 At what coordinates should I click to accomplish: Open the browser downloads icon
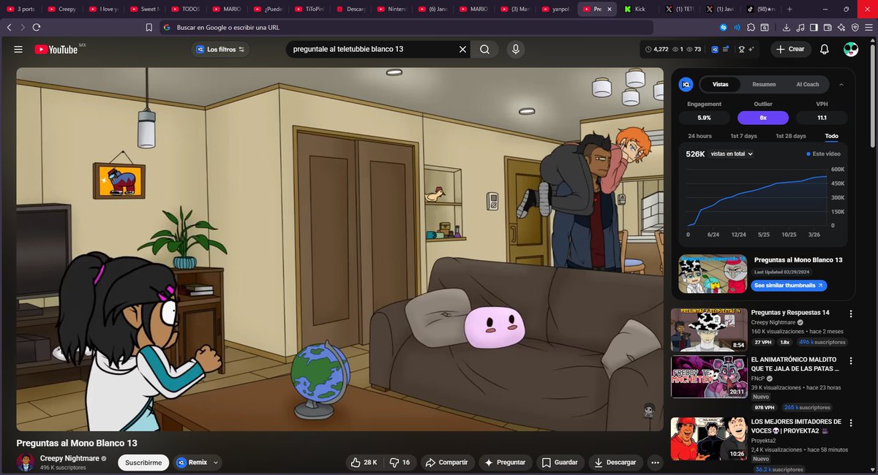pyautogui.click(x=787, y=27)
